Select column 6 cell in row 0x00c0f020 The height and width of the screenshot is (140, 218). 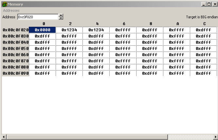[x=123, y=30]
